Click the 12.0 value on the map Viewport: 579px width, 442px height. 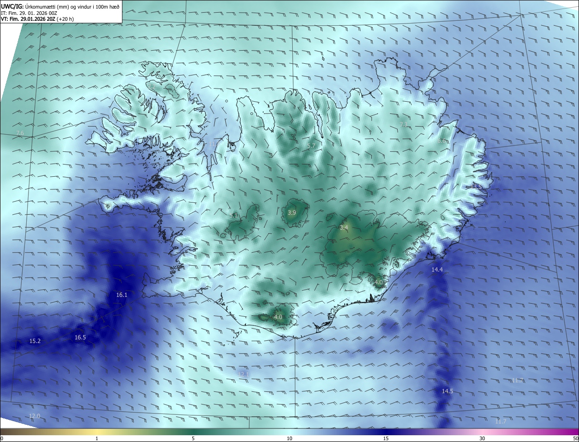(x=34, y=416)
